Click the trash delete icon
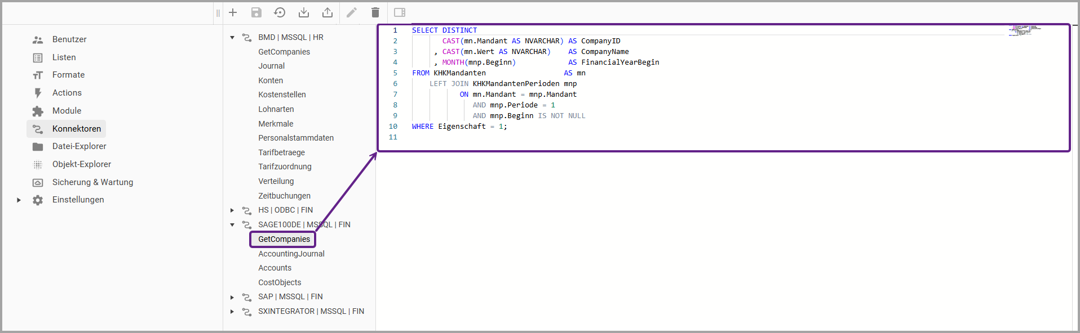1080x333 pixels. [x=375, y=12]
